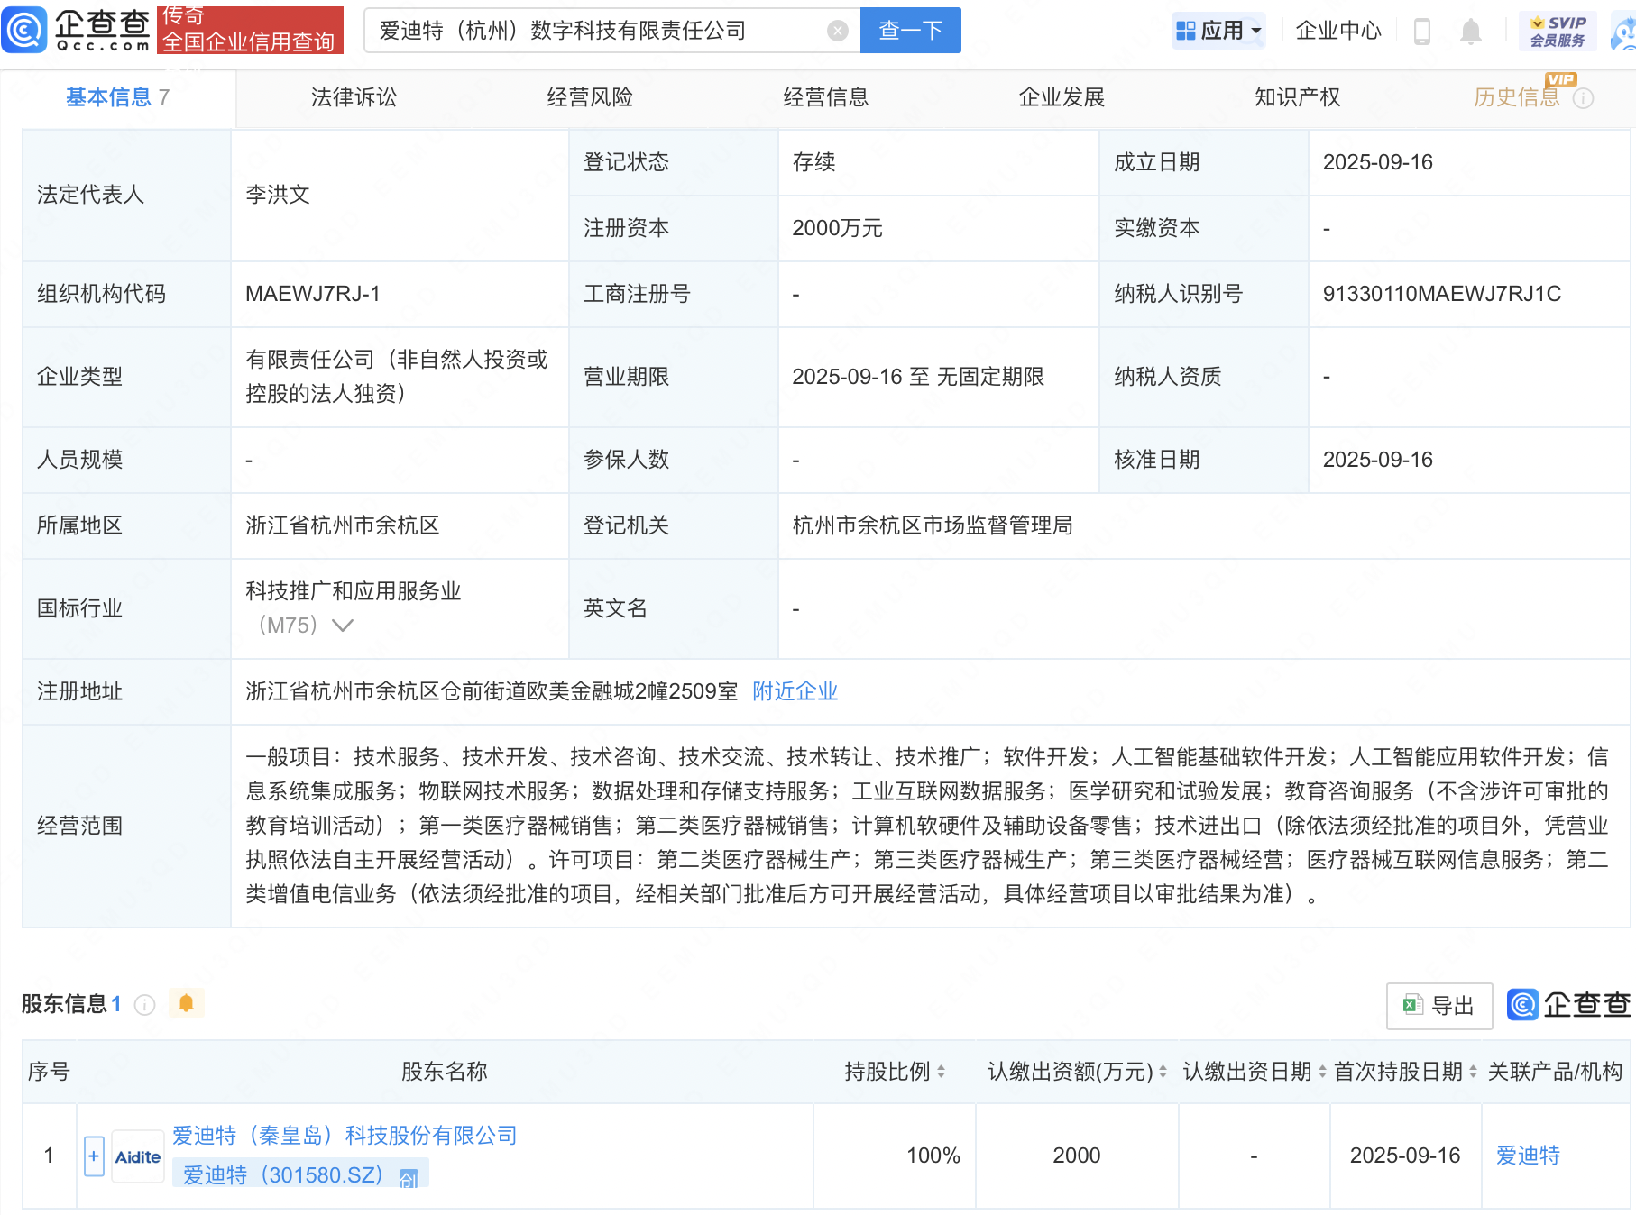Image resolution: width=1636 pixels, height=1215 pixels.
Task: Open 爱迪特（秦皇岛）科技股份有限公司 link
Action: 345,1136
